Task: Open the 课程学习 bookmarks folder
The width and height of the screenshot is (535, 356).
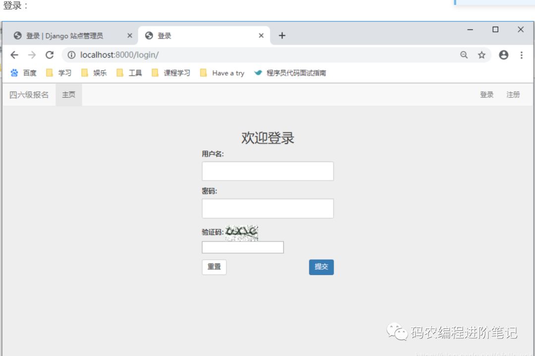Action: click(171, 73)
